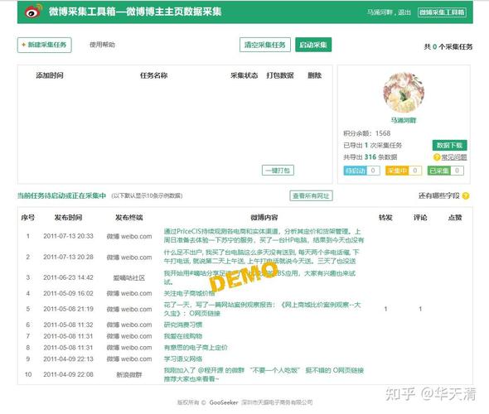
Task: Click the date 2011-06-23 14:42
Action: click(x=68, y=277)
